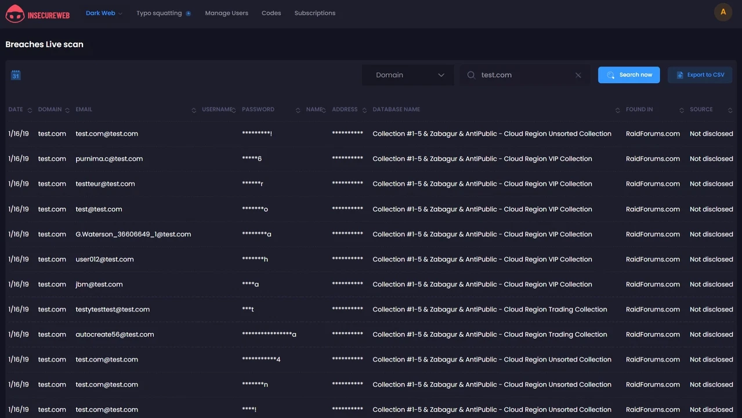Navigate to Subscriptions

tap(314, 13)
